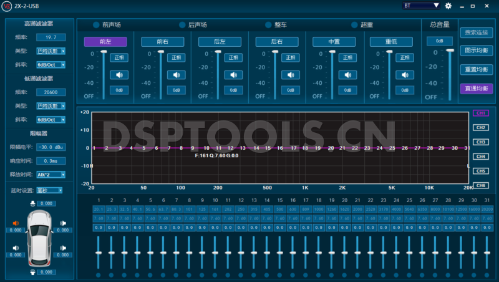Switch to CH4 curve tab
Image resolution: width=499 pixels, height=282 pixels.
(480, 156)
